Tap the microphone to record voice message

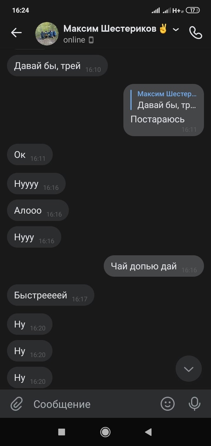pyautogui.click(x=195, y=403)
